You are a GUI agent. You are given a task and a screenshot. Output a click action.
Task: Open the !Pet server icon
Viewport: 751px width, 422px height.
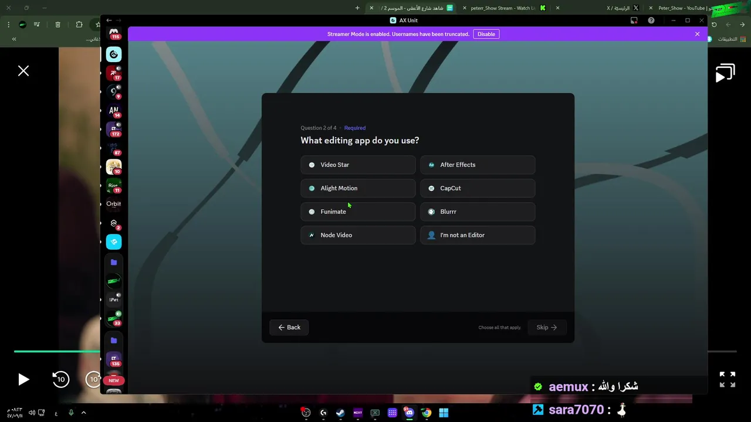(x=114, y=300)
